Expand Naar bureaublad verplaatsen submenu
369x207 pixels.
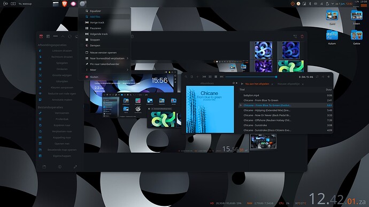coord(104,58)
